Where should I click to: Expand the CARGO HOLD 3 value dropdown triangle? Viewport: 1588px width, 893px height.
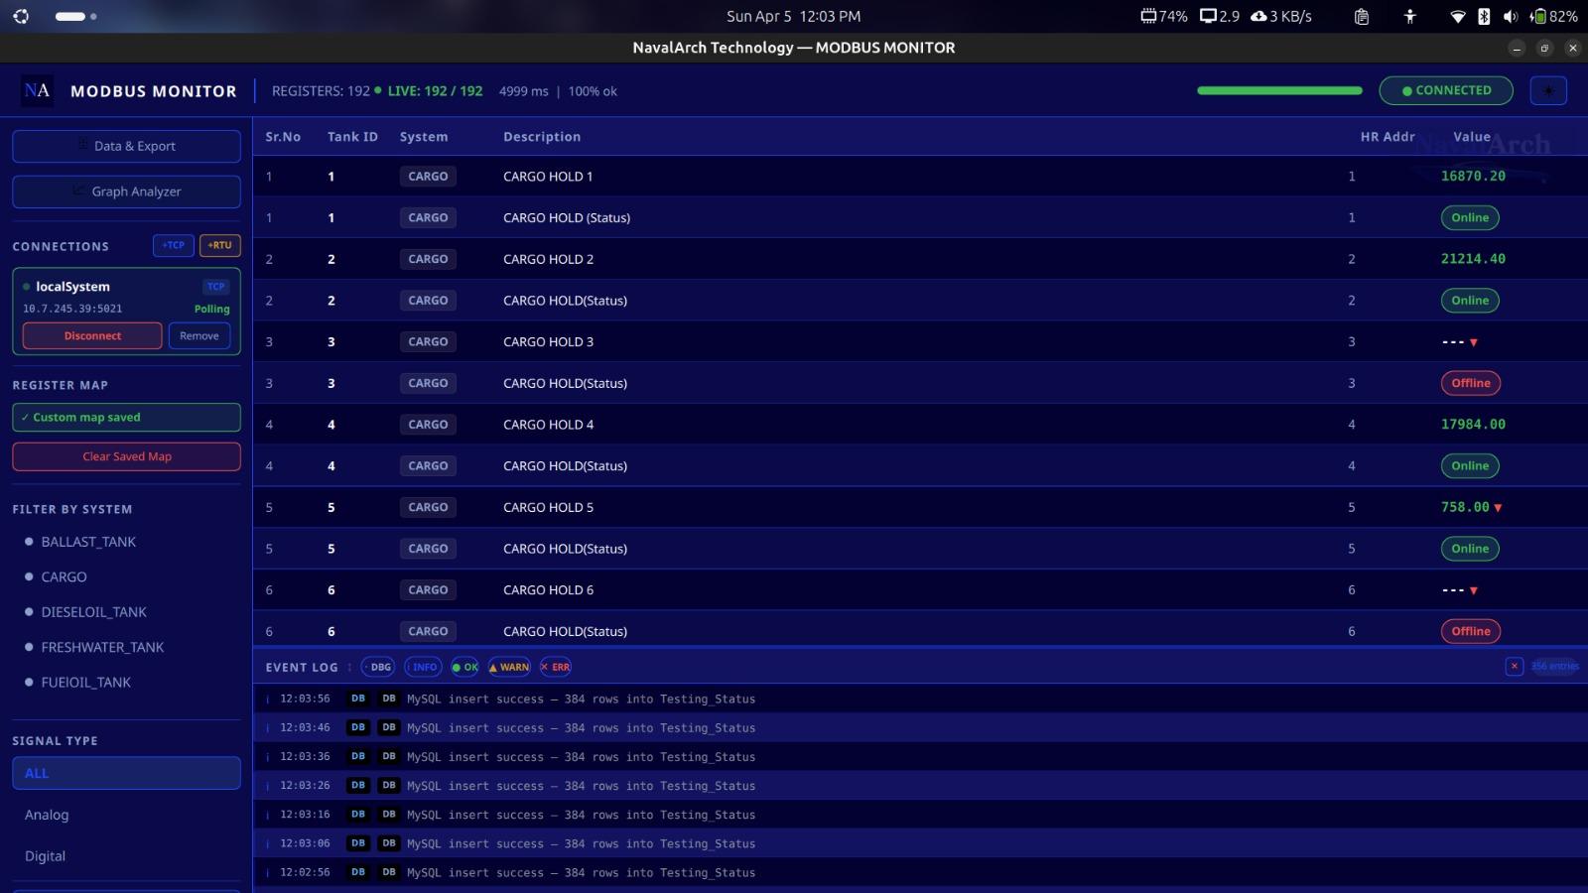pyautogui.click(x=1475, y=341)
